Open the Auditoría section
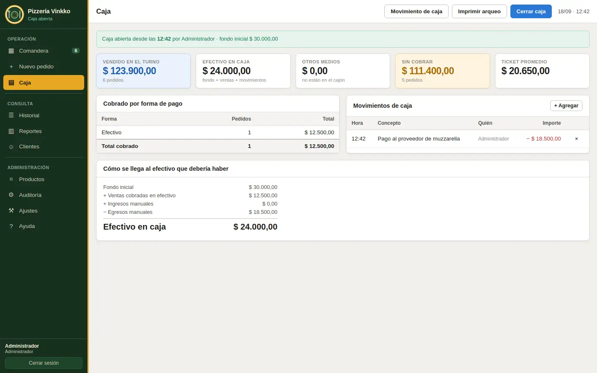This screenshot has width=597, height=373. pyautogui.click(x=44, y=195)
